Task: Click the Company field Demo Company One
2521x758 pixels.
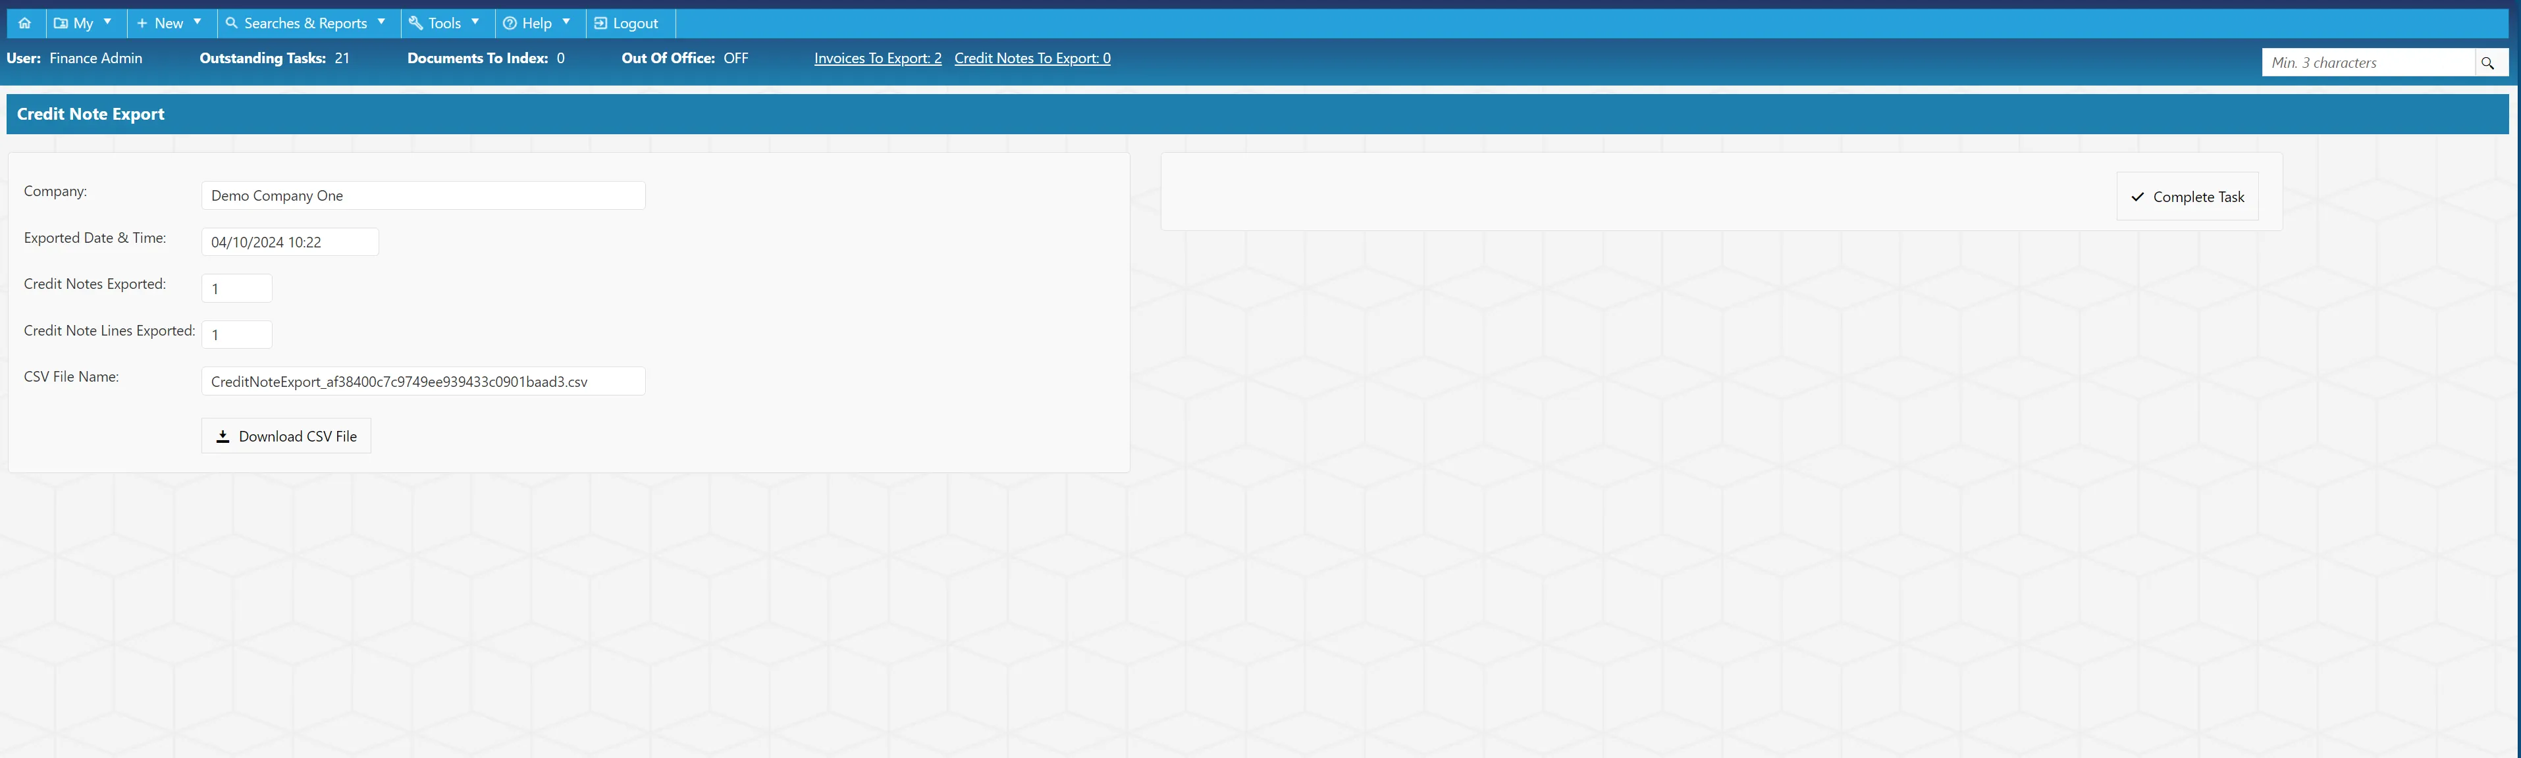Action: tap(423, 195)
